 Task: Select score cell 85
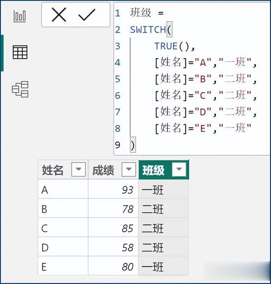(x=113, y=228)
